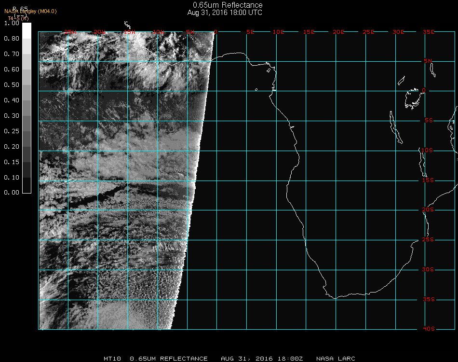
Task: Click the '5N' latitude label
Action: pyautogui.click(x=428, y=61)
